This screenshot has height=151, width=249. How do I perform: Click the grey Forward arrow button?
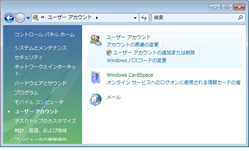click(x=20, y=18)
